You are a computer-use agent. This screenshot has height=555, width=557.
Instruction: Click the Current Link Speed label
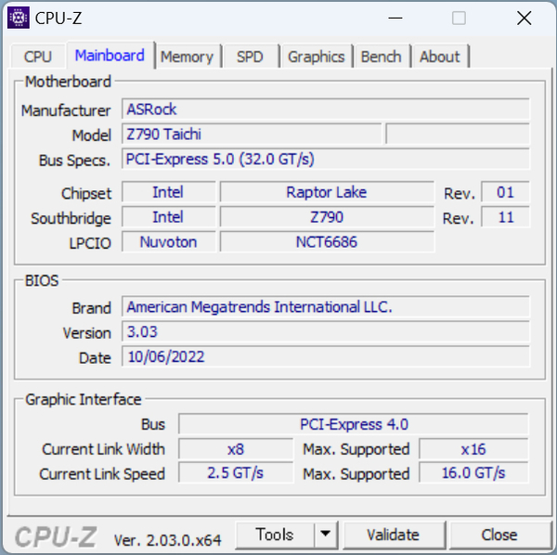point(102,474)
